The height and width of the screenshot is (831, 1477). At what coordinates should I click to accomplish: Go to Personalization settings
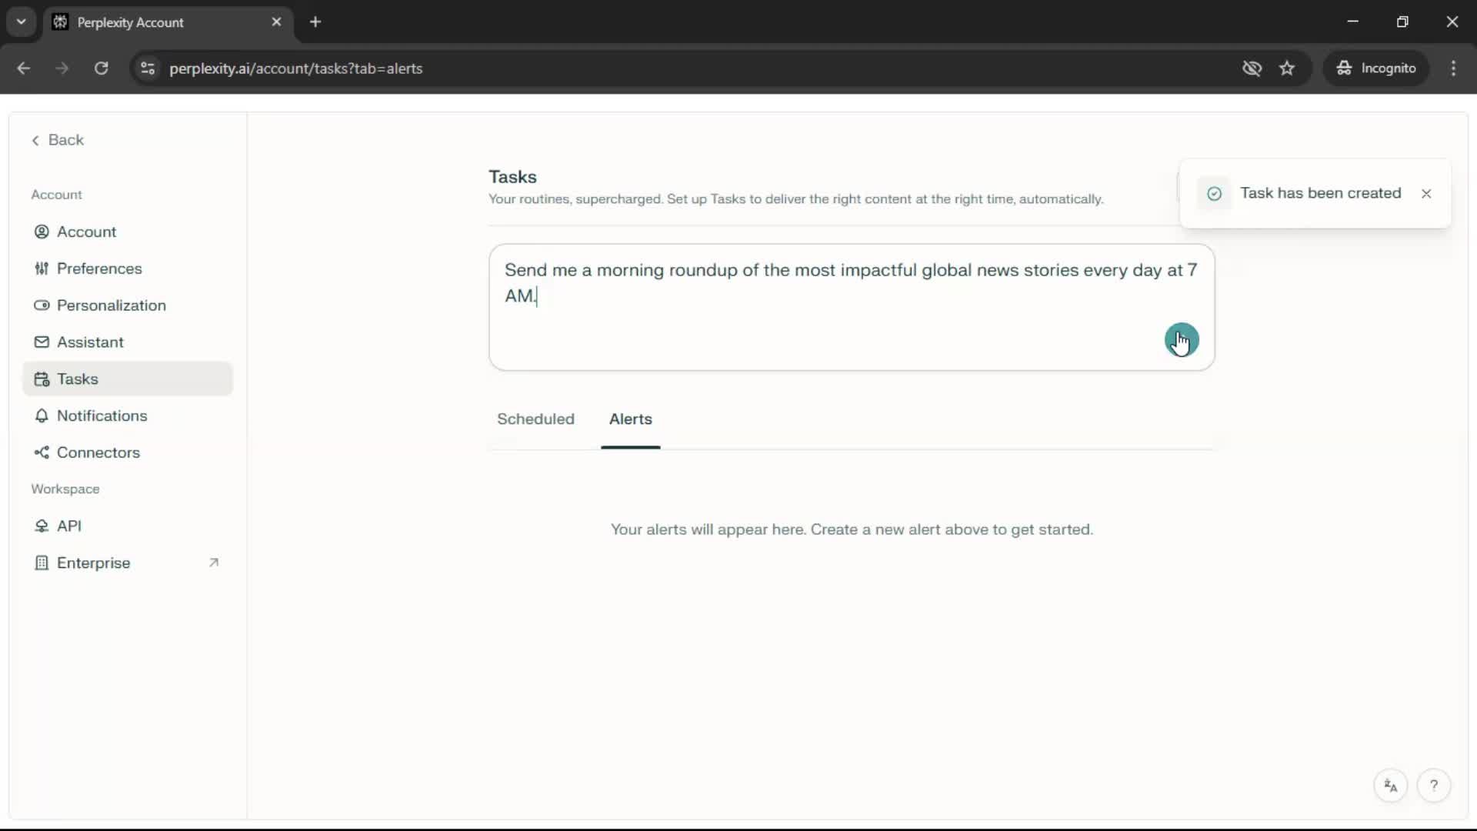point(111,305)
